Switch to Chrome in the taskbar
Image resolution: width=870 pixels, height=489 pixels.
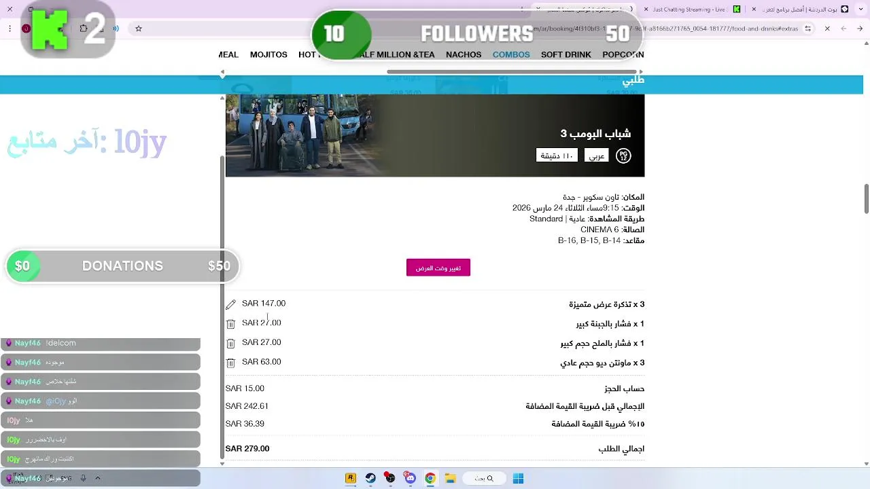(430, 478)
